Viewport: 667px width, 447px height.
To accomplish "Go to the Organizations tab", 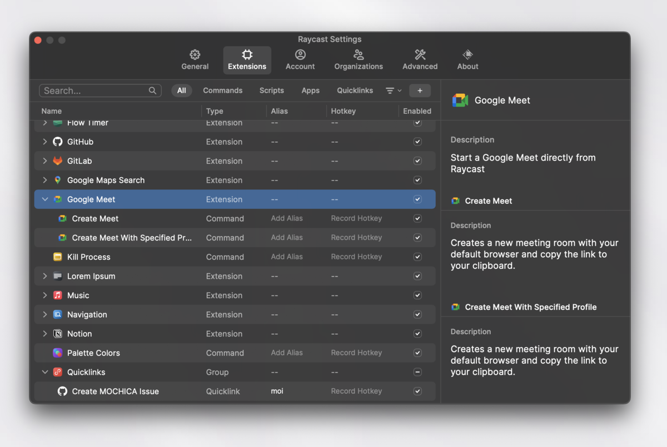I will 359,60.
